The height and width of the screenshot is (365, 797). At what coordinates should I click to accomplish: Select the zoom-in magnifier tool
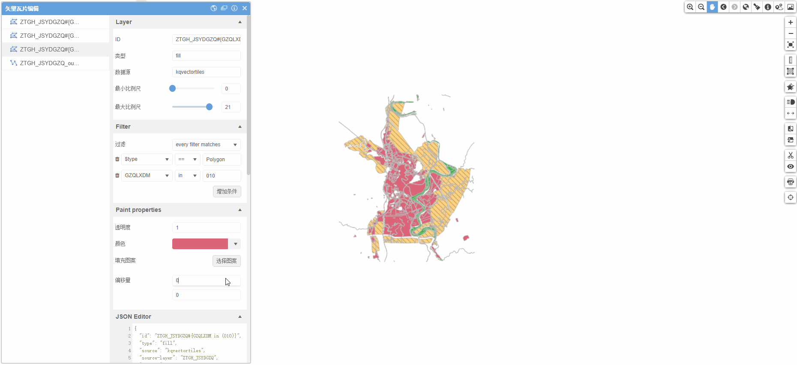(x=690, y=7)
